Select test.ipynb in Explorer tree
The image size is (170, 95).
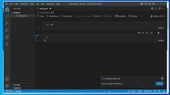point(23,16)
